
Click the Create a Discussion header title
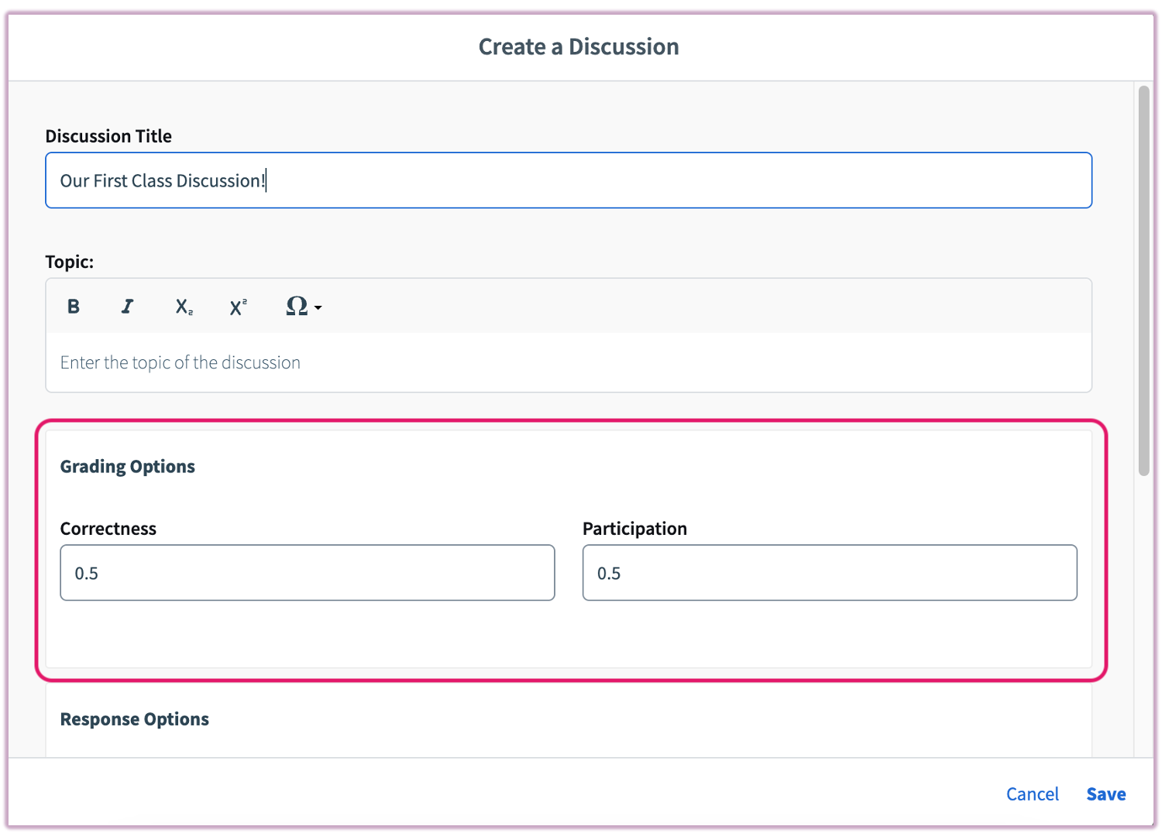tap(579, 46)
